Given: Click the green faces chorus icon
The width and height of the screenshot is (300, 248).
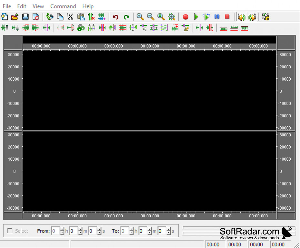Looking at the screenshot, I should [x=81, y=28].
